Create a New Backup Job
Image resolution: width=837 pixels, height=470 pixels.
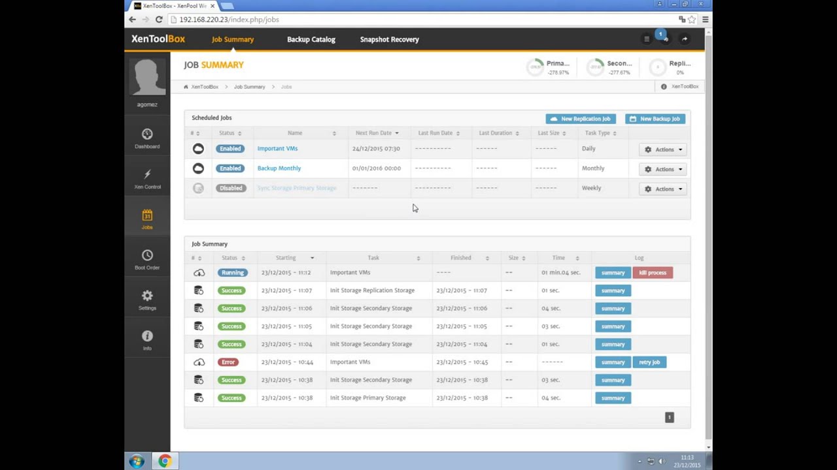point(655,119)
